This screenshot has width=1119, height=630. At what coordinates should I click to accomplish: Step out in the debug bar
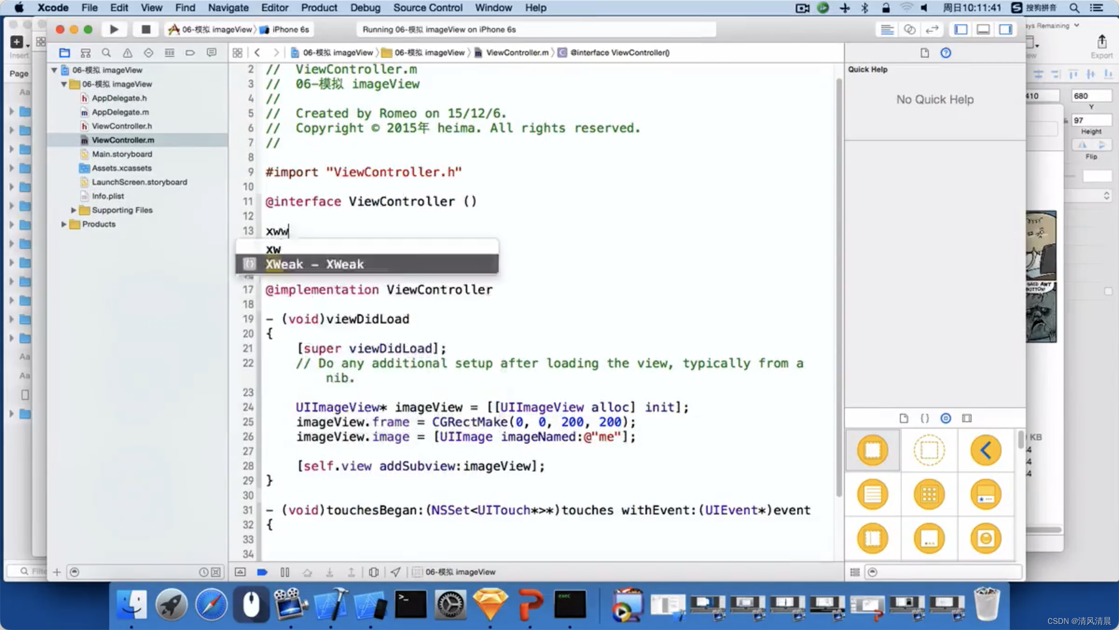point(351,572)
